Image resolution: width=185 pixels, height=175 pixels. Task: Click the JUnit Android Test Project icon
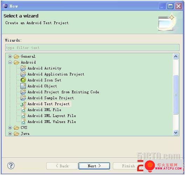click(x=23, y=104)
